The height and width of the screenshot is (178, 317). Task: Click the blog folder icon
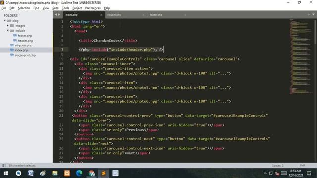(x=9, y=21)
